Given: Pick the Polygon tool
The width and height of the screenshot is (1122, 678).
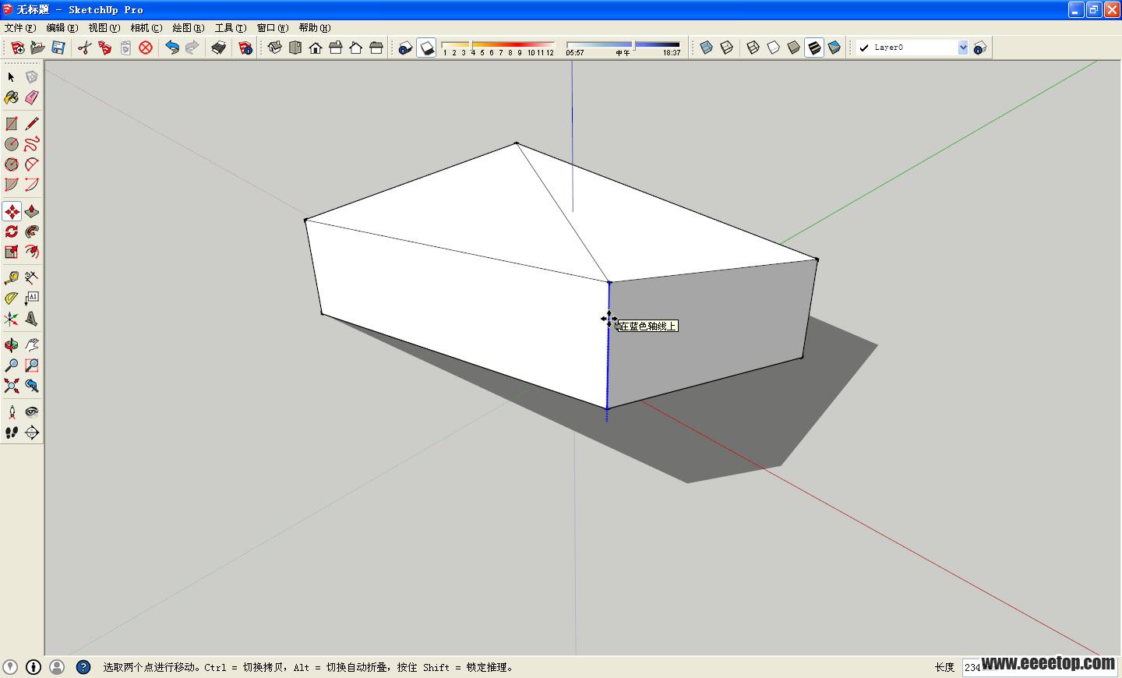Looking at the screenshot, I should click(x=11, y=164).
